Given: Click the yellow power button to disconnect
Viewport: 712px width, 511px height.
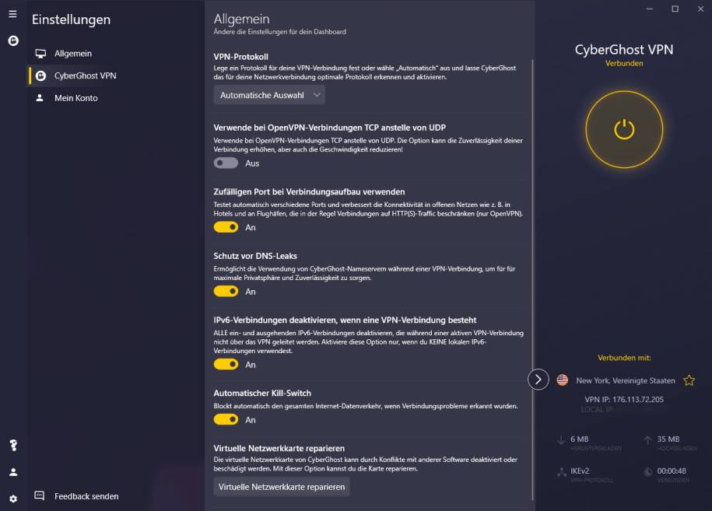Looking at the screenshot, I should coord(624,129).
